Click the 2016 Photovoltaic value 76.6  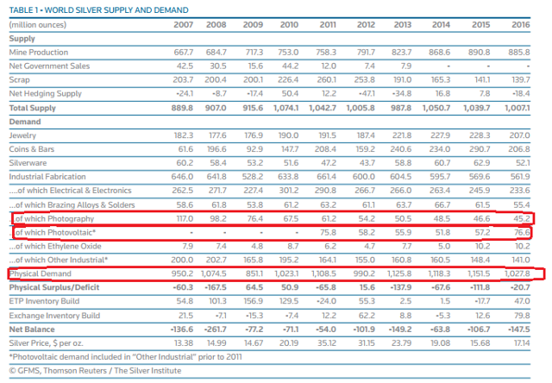point(520,233)
